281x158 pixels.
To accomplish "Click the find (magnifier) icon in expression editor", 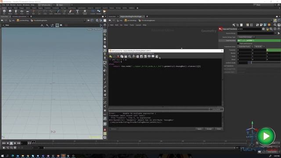I will (130, 57).
